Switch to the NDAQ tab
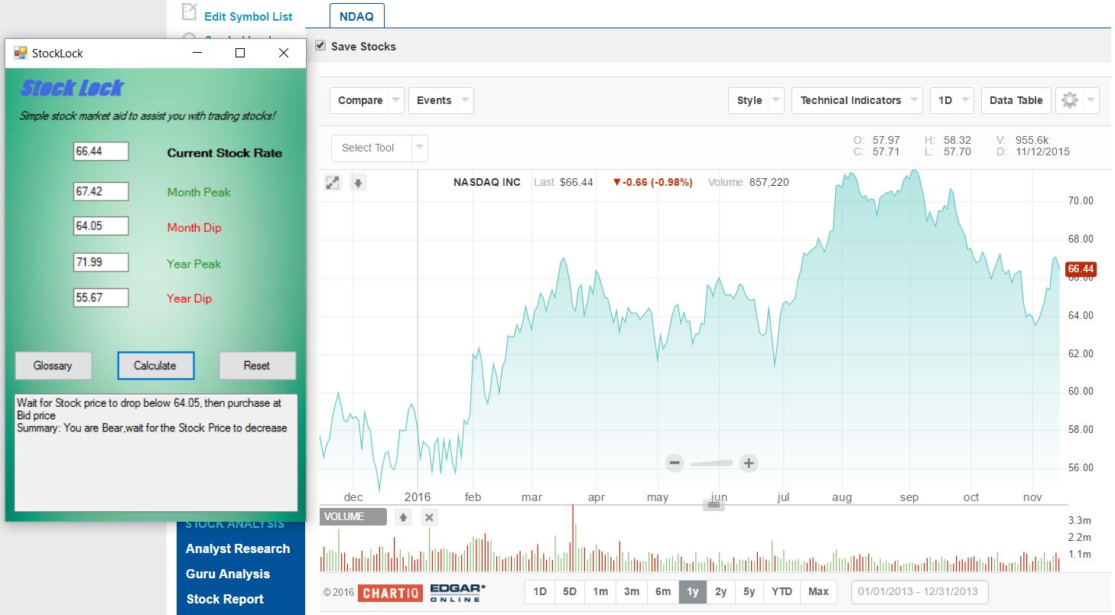This screenshot has width=1115, height=615. pyautogui.click(x=356, y=16)
